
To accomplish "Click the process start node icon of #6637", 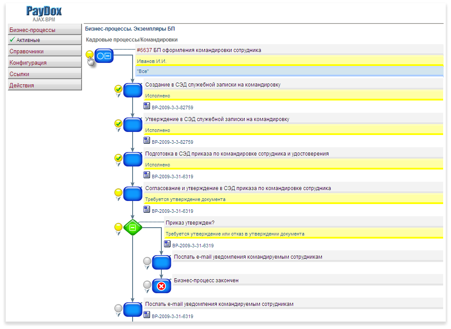I will (x=104, y=56).
